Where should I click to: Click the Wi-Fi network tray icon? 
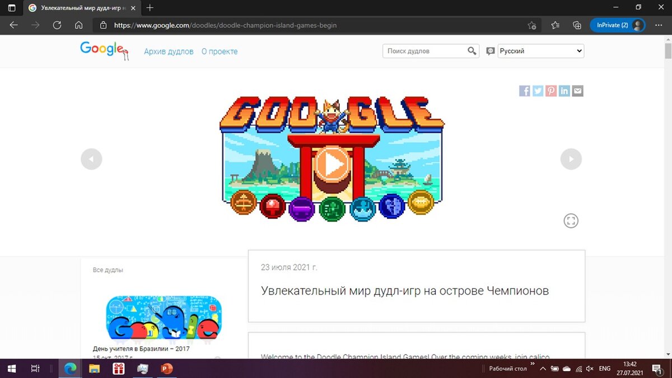(578, 368)
